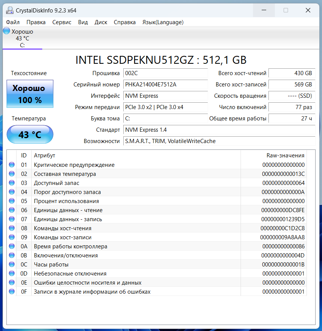Screen dimensions: 322x331
Task: Click status orb for Доступный запас row
Action: [x=12, y=183]
